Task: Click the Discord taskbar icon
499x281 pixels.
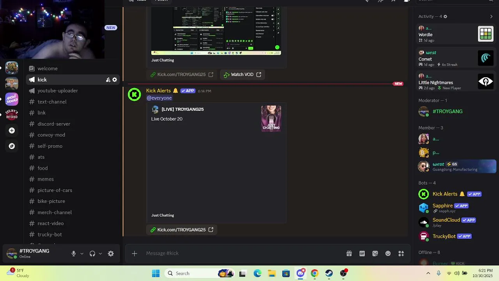Action: click(x=300, y=273)
